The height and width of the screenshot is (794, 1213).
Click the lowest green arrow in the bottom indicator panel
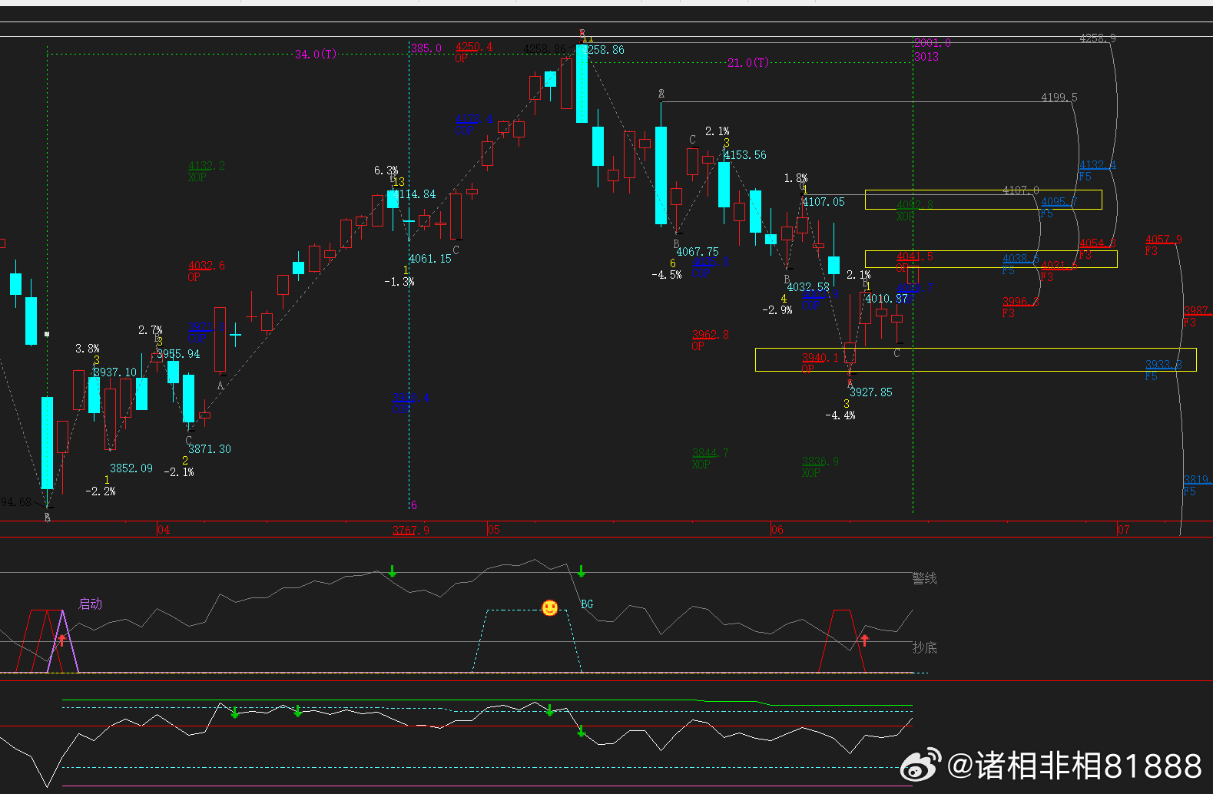(582, 732)
